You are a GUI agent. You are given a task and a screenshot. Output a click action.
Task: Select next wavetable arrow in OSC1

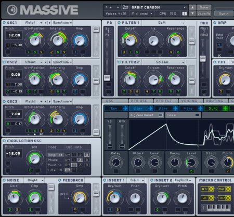tap(49, 23)
